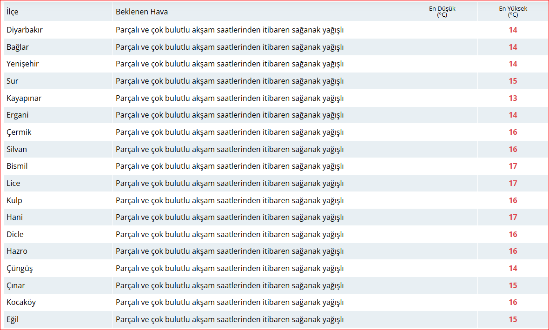The width and height of the screenshot is (549, 330).
Task: Select the Ergani district name
Action: point(18,115)
